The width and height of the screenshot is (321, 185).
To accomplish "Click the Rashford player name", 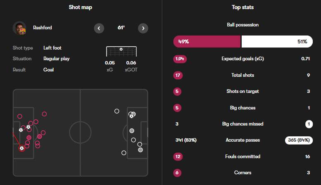I will pos(43,28).
